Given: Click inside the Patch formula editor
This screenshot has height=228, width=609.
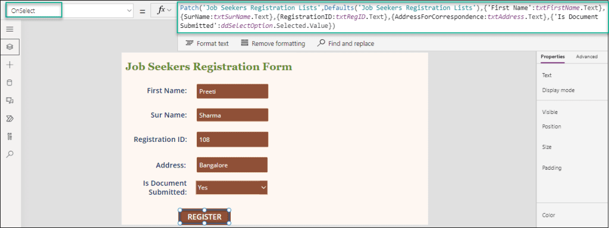Looking at the screenshot, I should coord(393,17).
